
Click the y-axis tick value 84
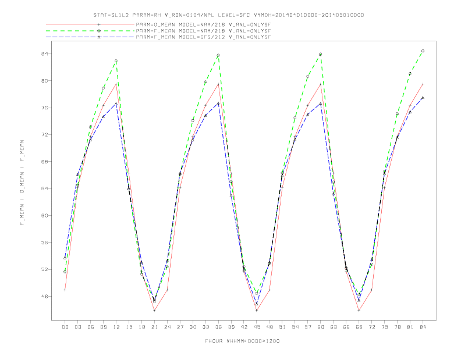coord(45,54)
